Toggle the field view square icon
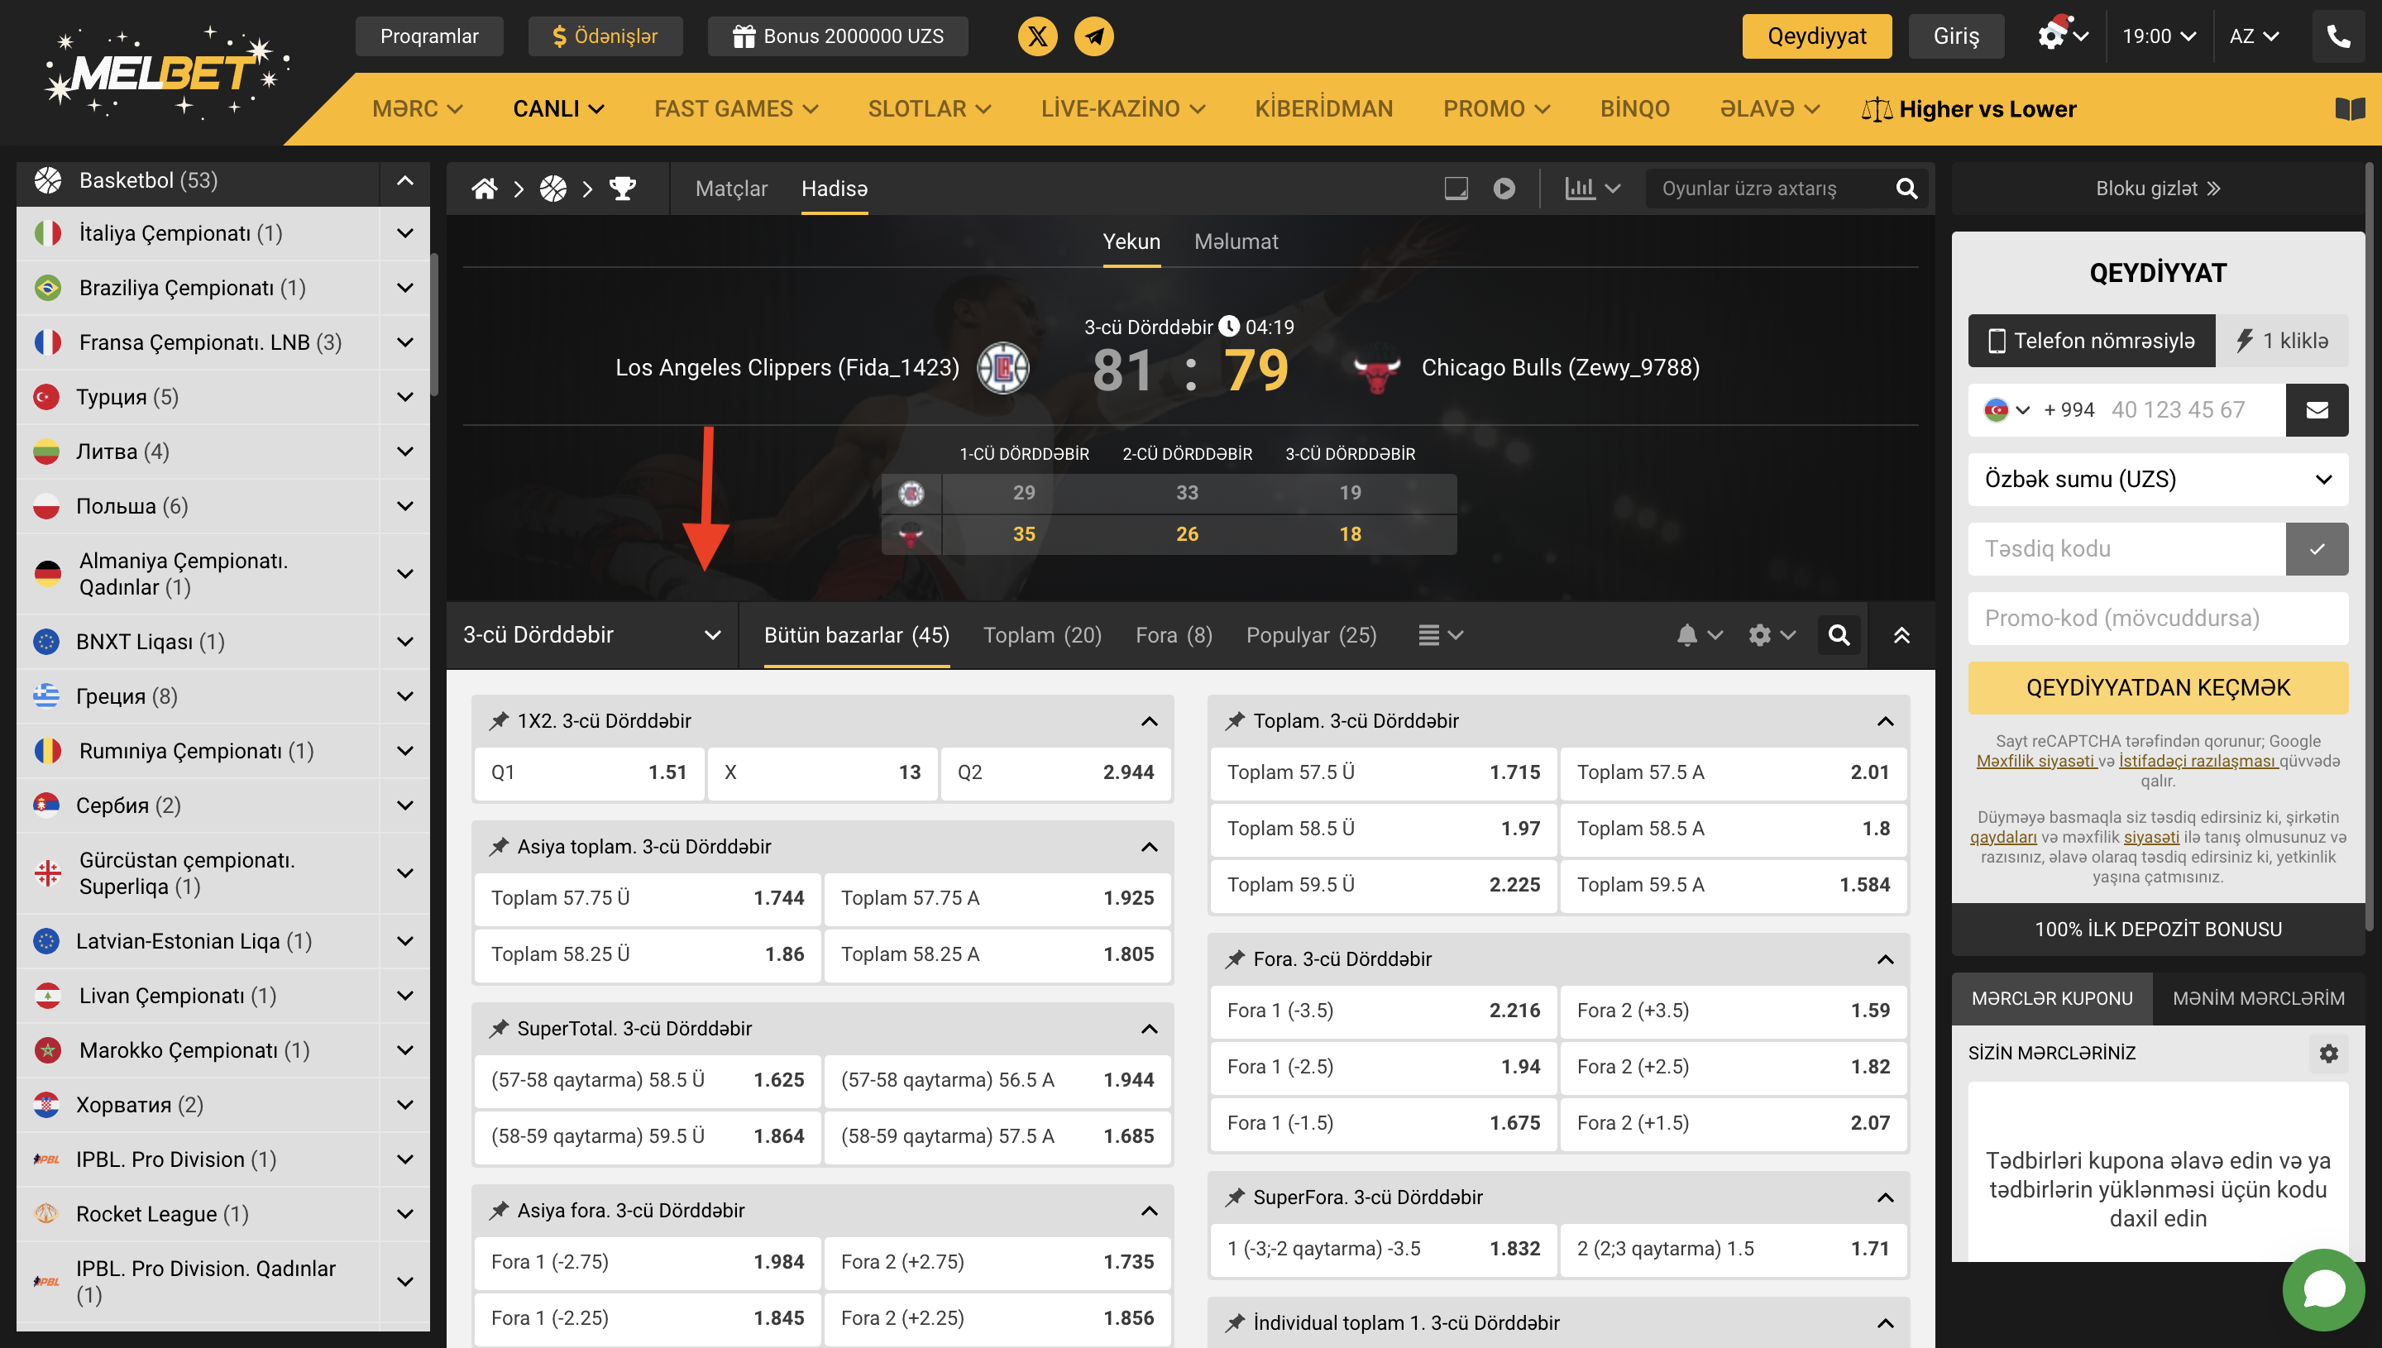The height and width of the screenshot is (1348, 2382). click(x=1456, y=189)
